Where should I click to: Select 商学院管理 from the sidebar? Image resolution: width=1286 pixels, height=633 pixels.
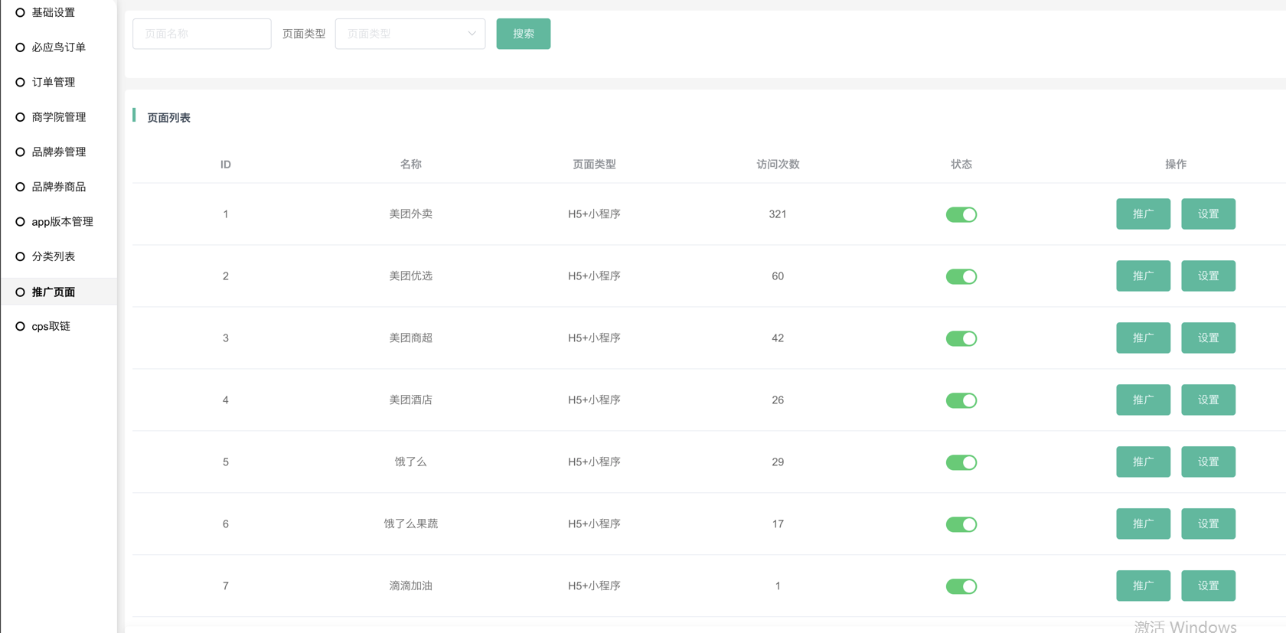tap(59, 117)
